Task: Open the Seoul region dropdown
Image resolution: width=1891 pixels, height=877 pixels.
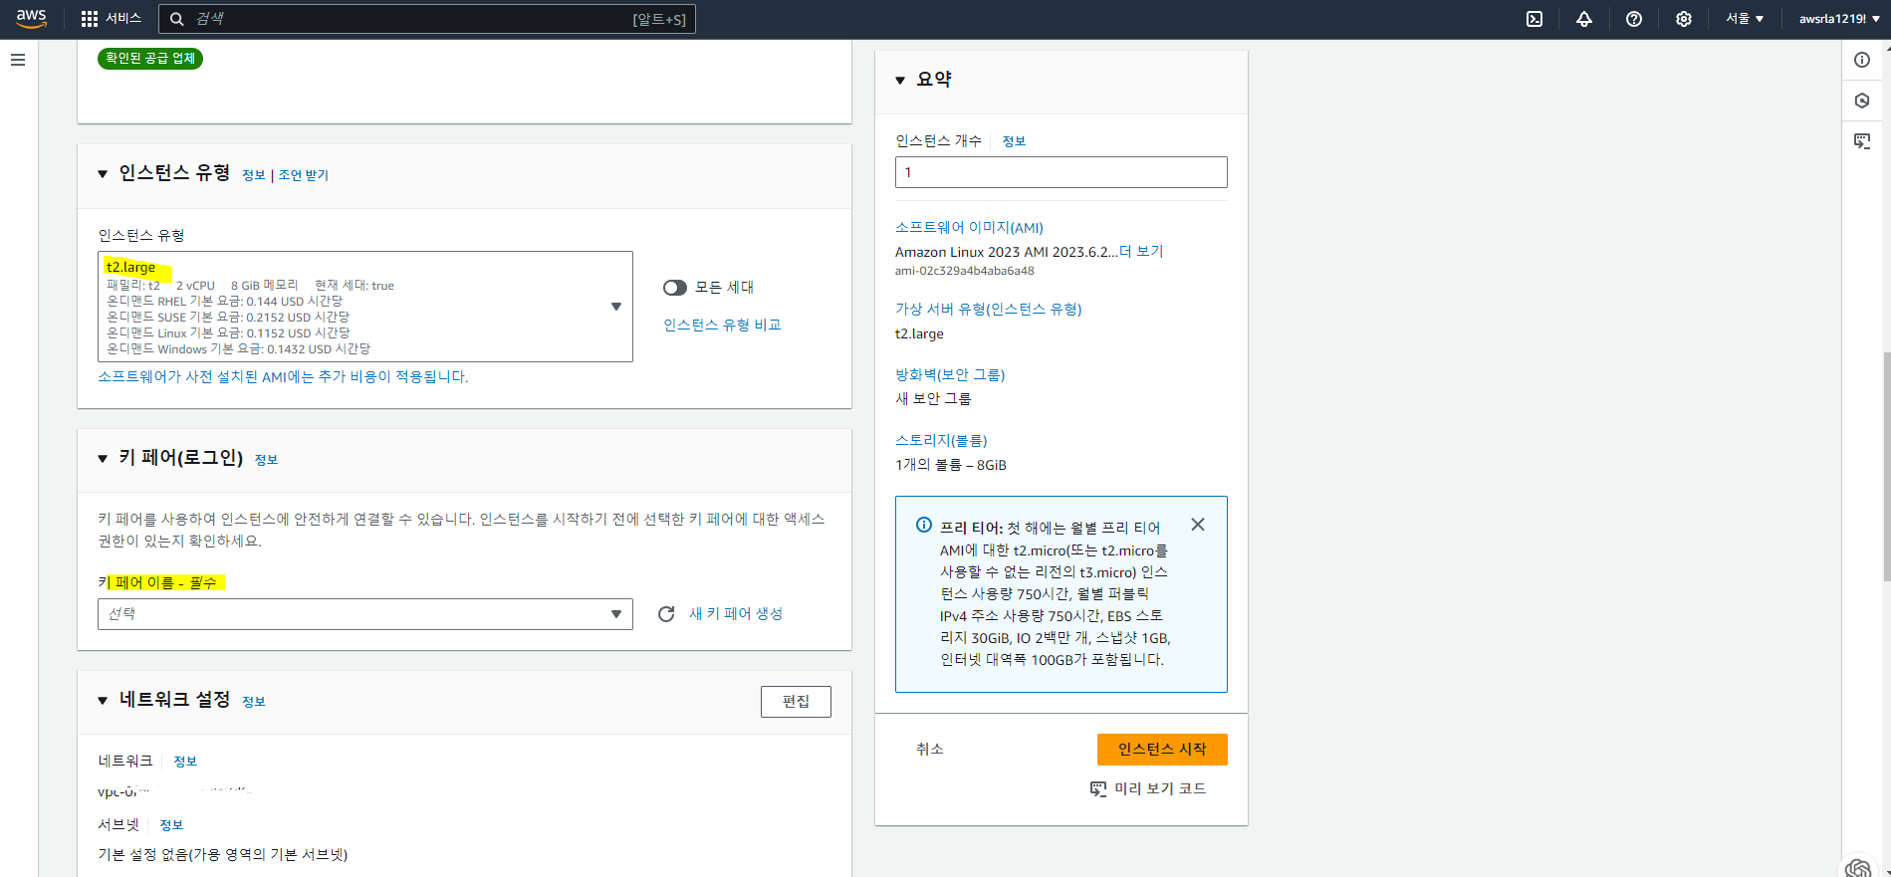Action: 1745,19
